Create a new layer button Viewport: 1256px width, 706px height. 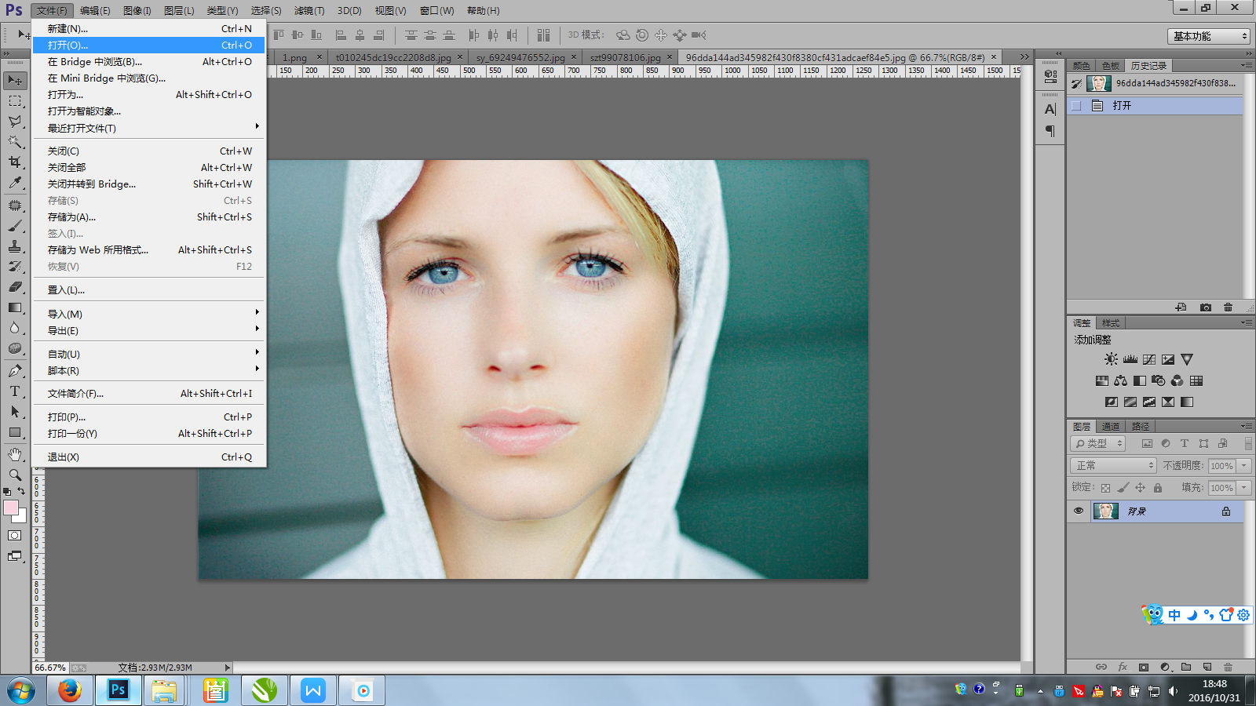[x=1207, y=667]
